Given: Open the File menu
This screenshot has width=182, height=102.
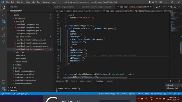Looking at the screenshot, I should pyautogui.click(x=7, y=2).
